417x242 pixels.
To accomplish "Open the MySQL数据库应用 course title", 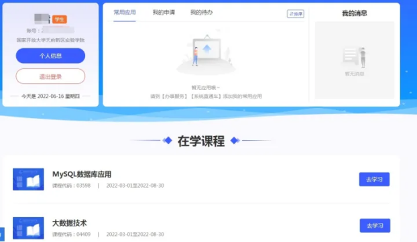I will pyautogui.click(x=82, y=174).
